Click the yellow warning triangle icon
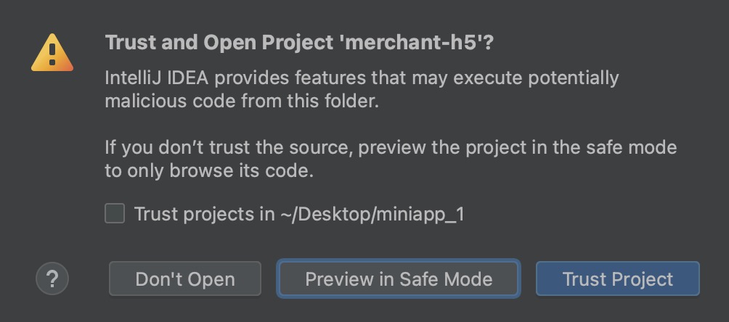The image size is (729, 322). [x=52, y=54]
